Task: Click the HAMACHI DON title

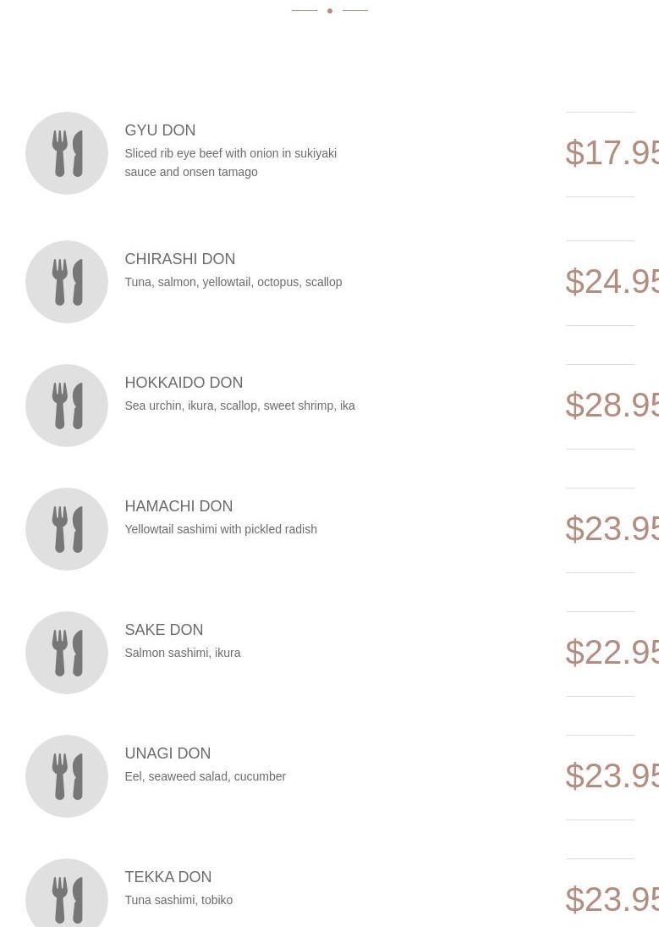Action: [x=178, y=506]
